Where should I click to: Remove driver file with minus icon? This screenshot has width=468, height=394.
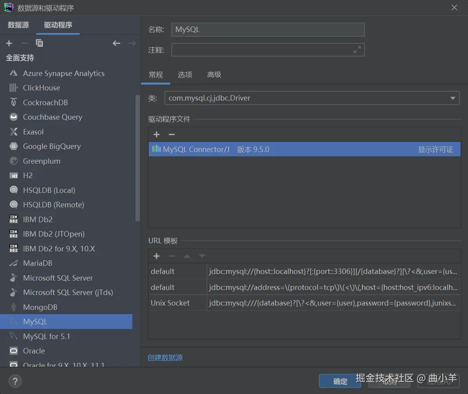point(172,134)
